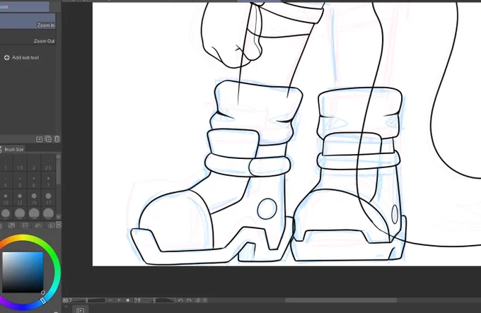The width and height of the screenshot is (481, 313).
Task: Select the Zoom In sub tool
Action: [x=28, y=21]
